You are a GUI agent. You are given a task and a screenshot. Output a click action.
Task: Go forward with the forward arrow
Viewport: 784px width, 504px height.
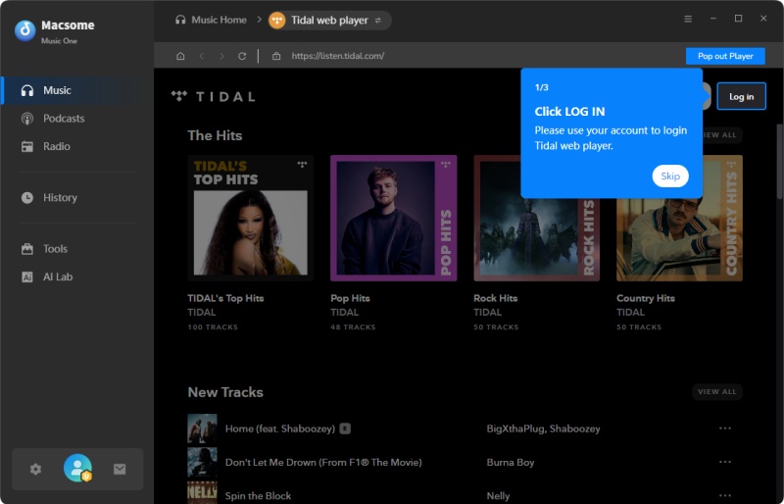click(221, 56)
